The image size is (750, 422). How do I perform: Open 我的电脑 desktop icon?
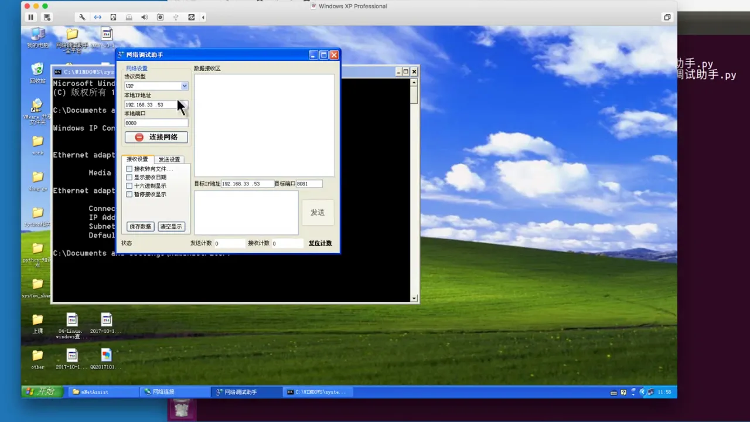[x=37, y=38]
